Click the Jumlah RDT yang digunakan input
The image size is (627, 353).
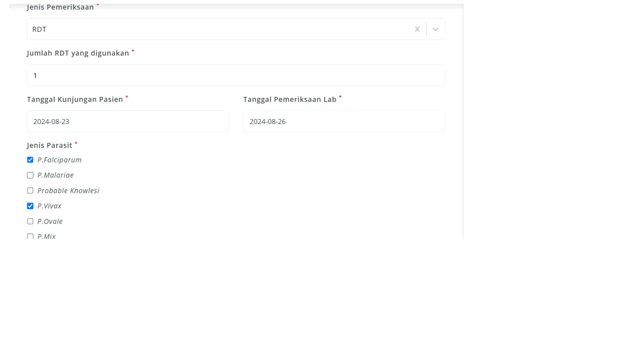(x=235, y=75)
